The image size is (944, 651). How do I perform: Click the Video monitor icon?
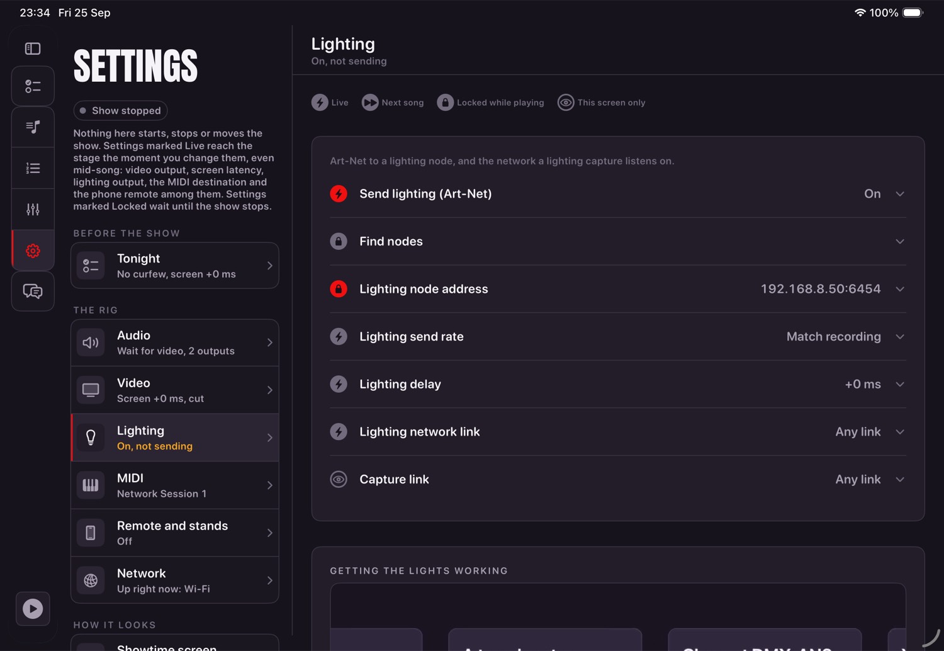(x=91, y=390)
